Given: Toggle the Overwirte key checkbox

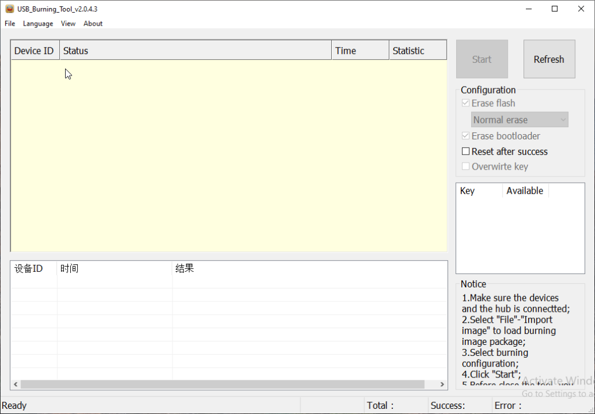Looking at the screenshot, I should (465, 167).
